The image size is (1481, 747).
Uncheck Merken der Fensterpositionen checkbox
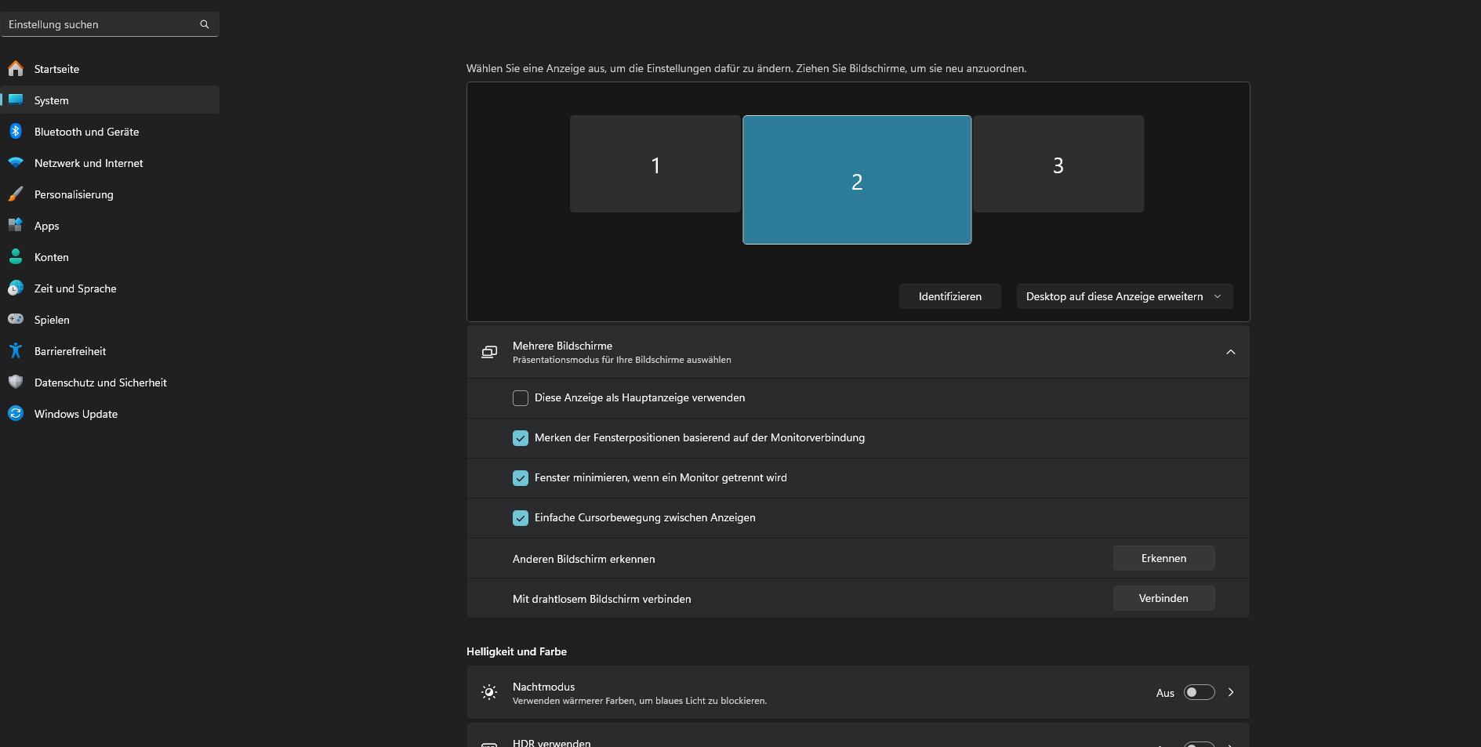coord(521,438)
